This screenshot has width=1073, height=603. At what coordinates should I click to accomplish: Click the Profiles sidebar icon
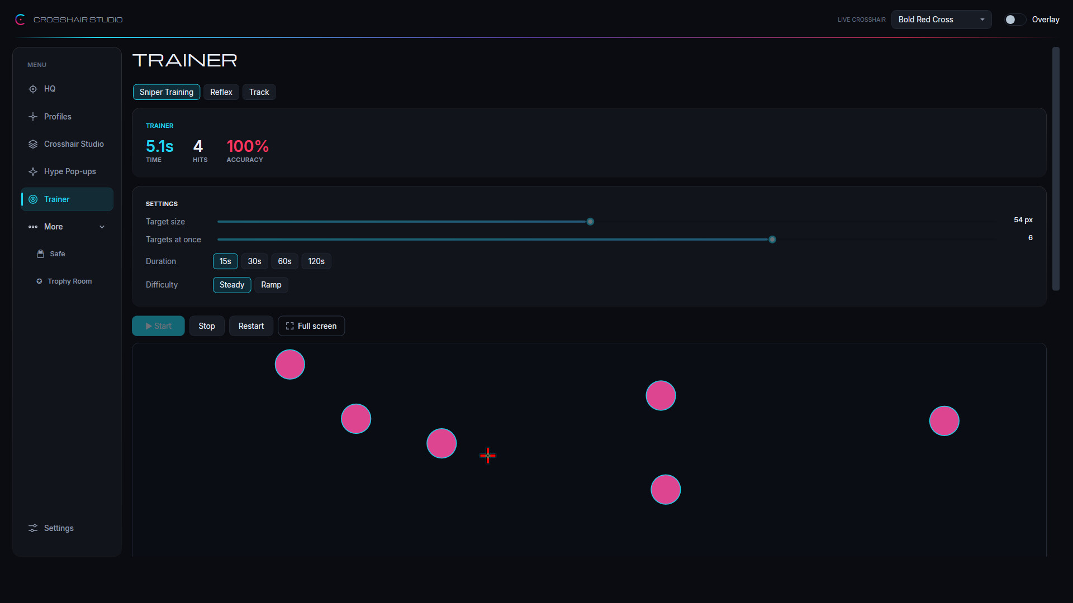click(33, 117)
